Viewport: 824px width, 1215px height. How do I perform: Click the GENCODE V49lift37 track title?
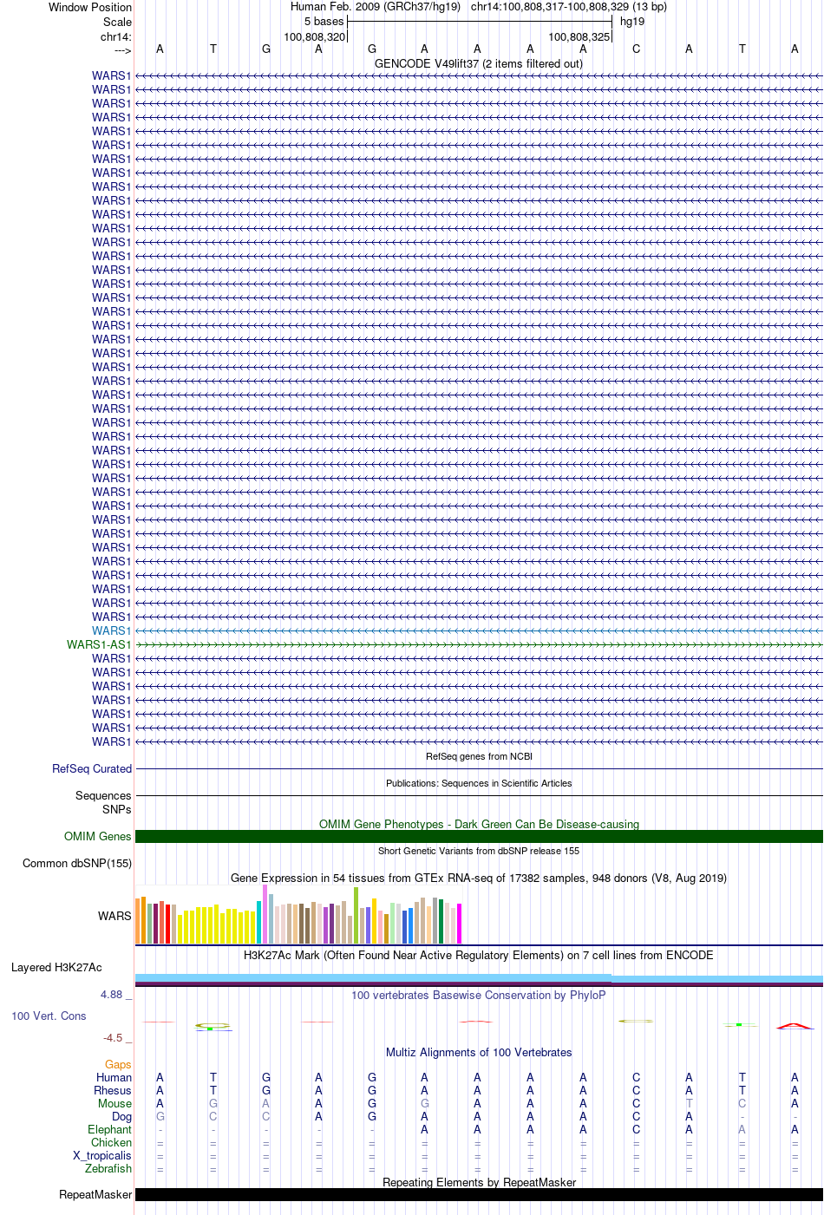479,63
